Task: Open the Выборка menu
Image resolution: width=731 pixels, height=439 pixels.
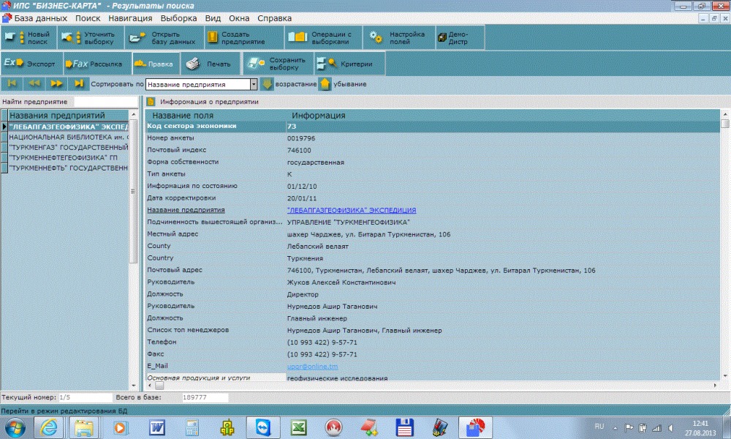Action: click(x=178, y=18)
